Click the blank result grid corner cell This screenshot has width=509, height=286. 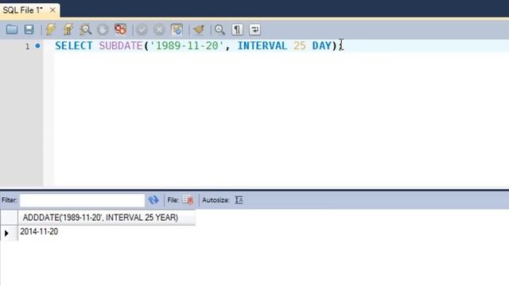9,218
